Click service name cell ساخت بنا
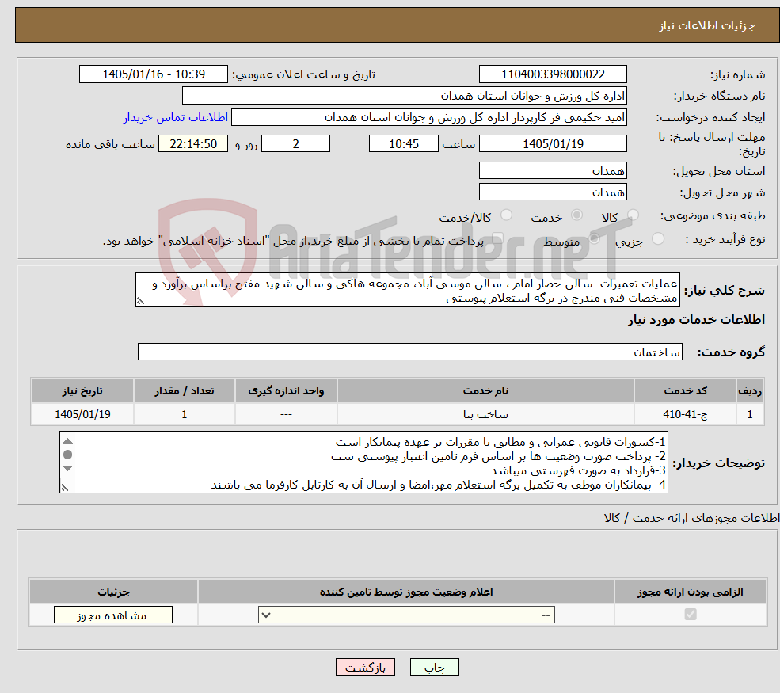 pyautogui.click(x=485, y=414)
